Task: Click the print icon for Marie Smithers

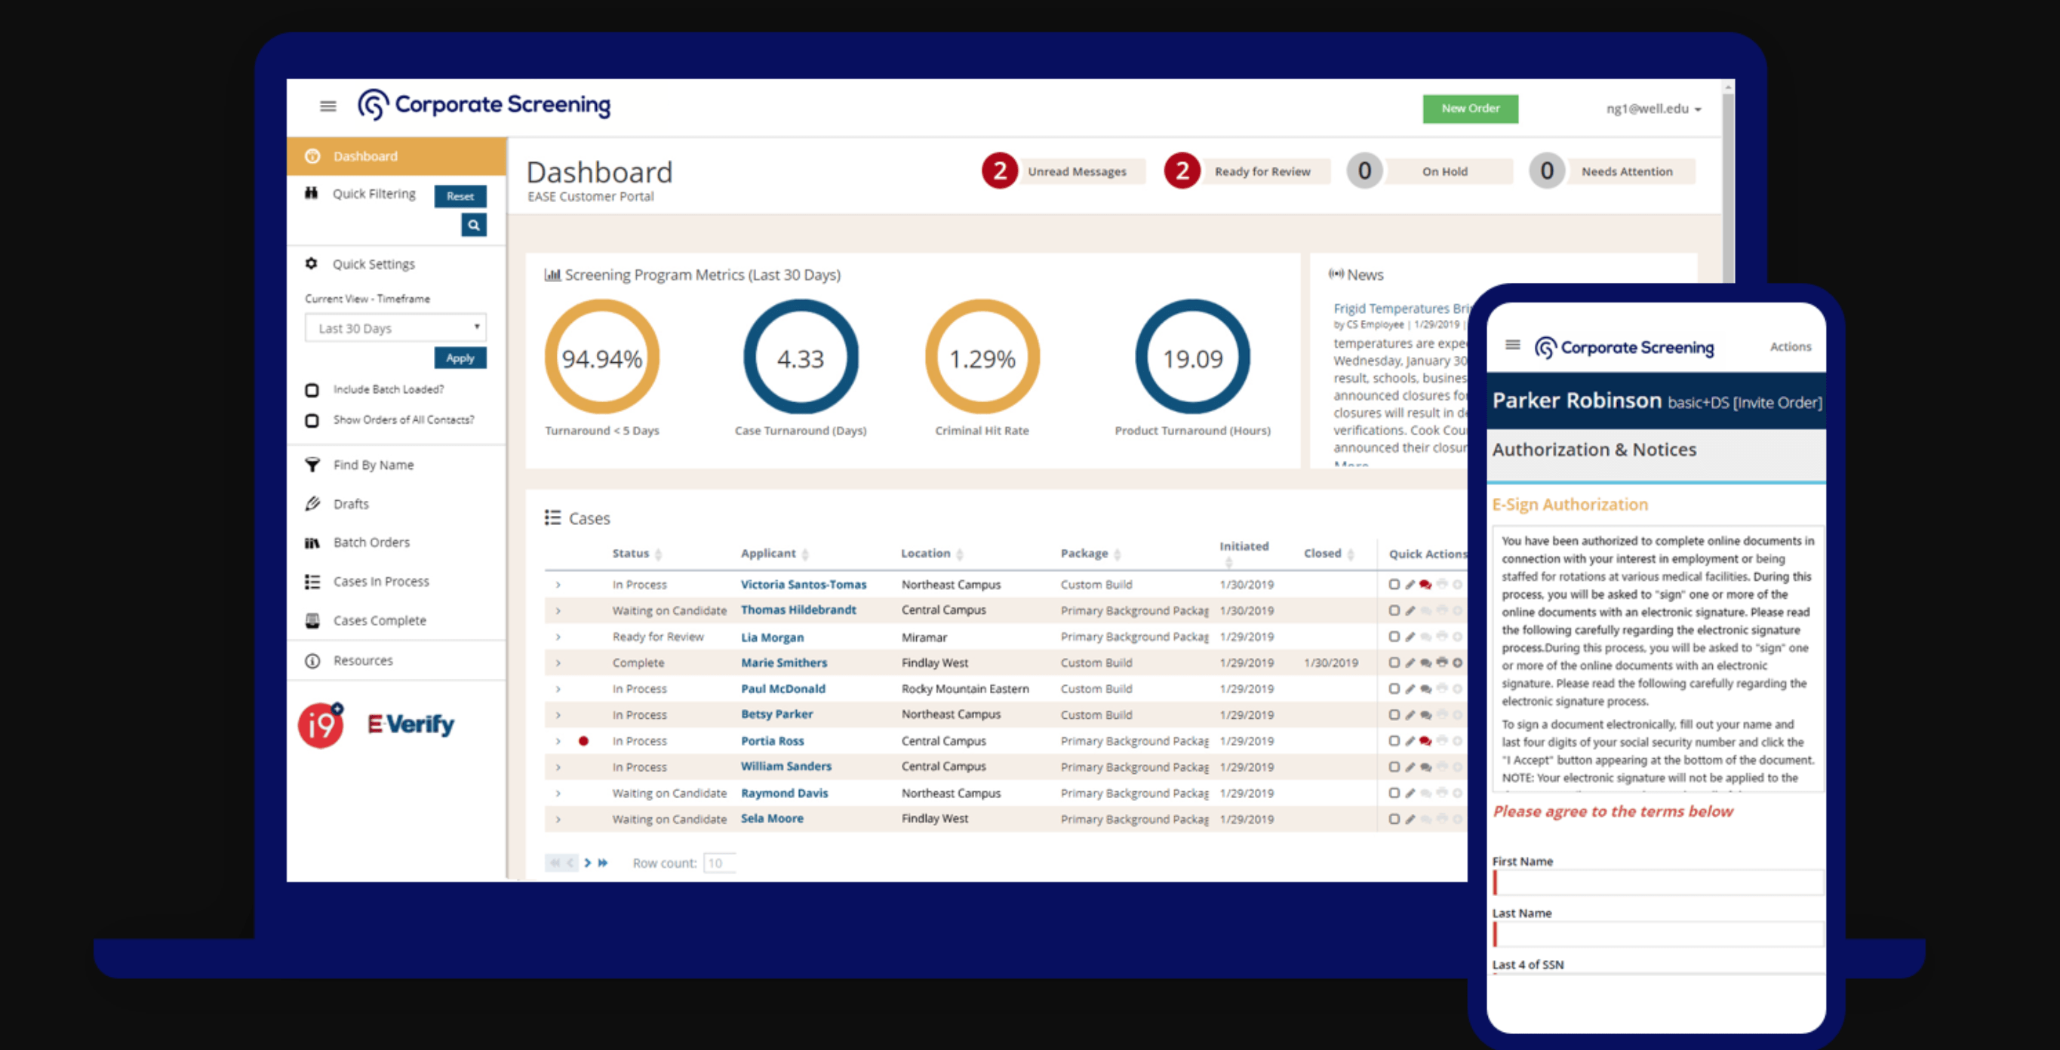Action: pos(1442,663)
